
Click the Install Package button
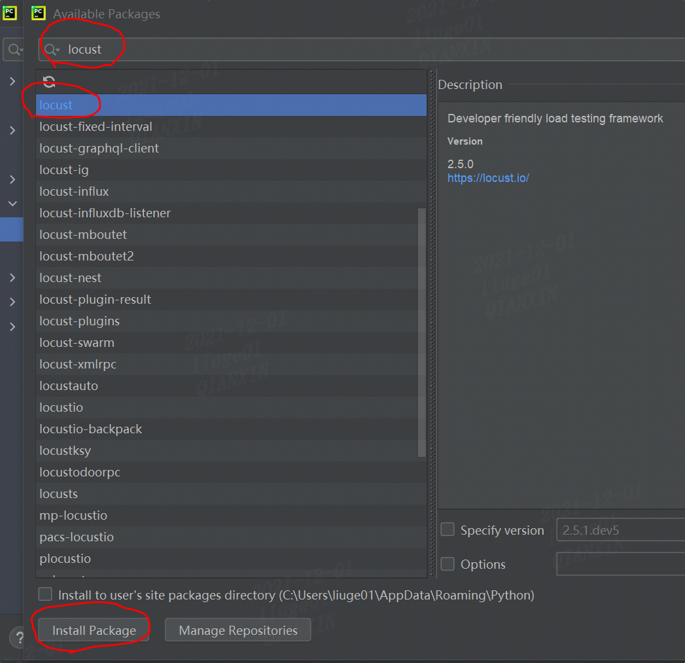pyautogui.click(x=94, y=630)
